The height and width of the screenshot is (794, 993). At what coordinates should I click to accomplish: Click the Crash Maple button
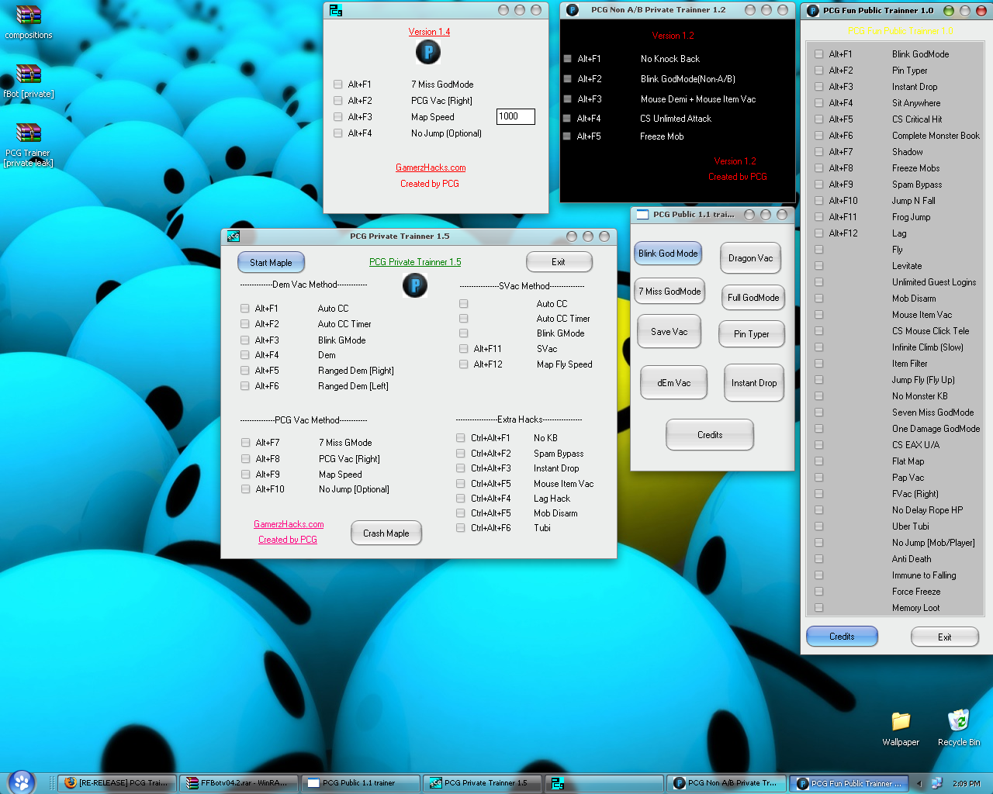(386, 533)
